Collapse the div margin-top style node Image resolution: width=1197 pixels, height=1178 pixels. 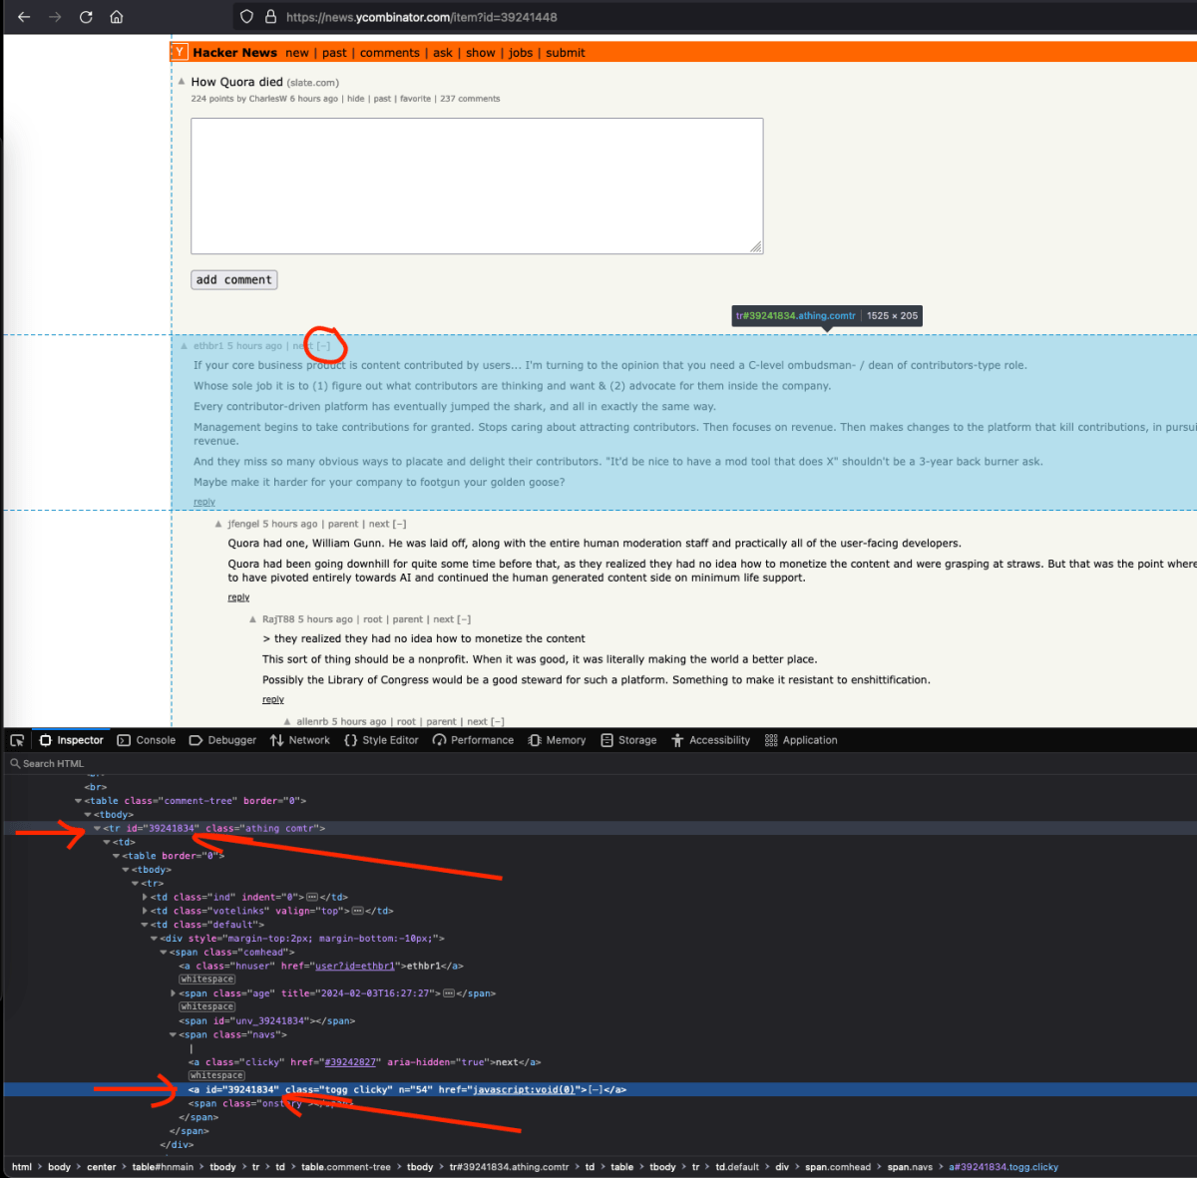(x=155, y=939)
